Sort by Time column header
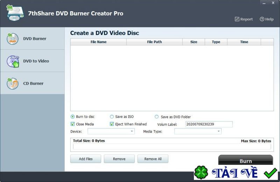This screenshot has width=280, height=182. (244, 42)
